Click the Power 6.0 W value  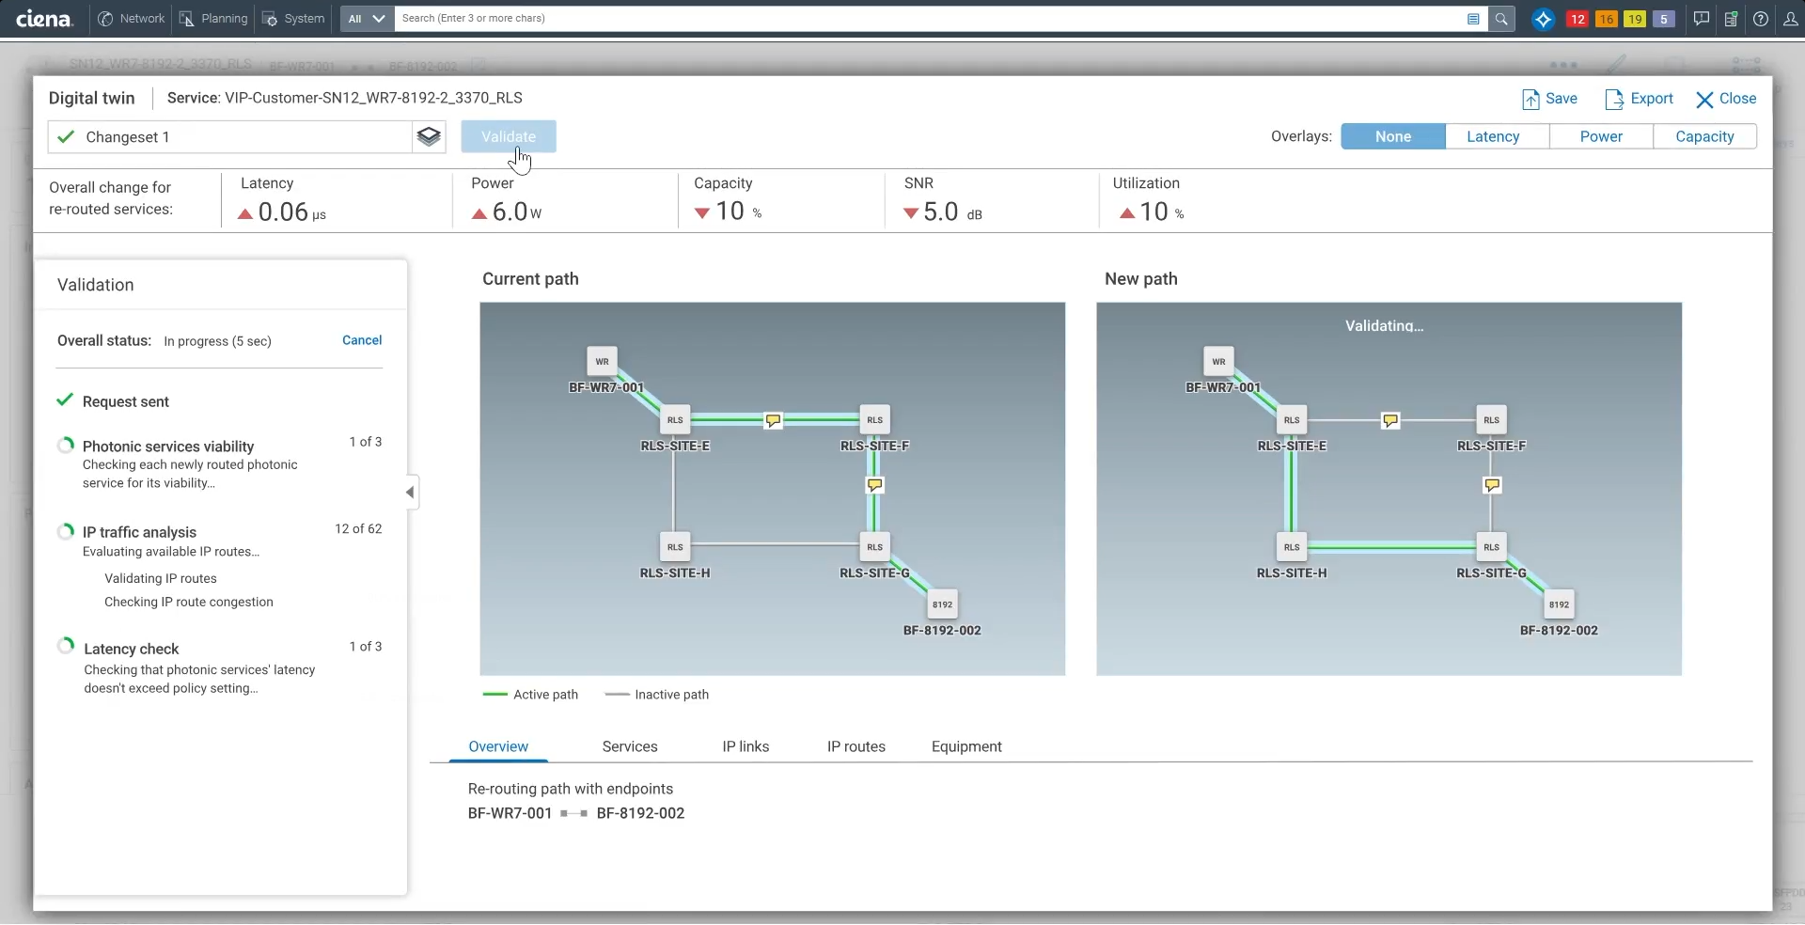tap(517, 212)
